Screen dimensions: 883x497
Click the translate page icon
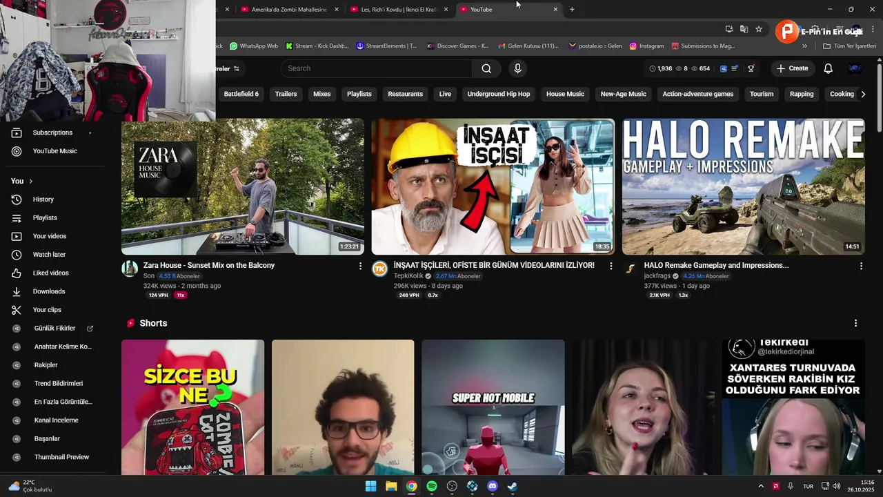(x=744, y=29)
